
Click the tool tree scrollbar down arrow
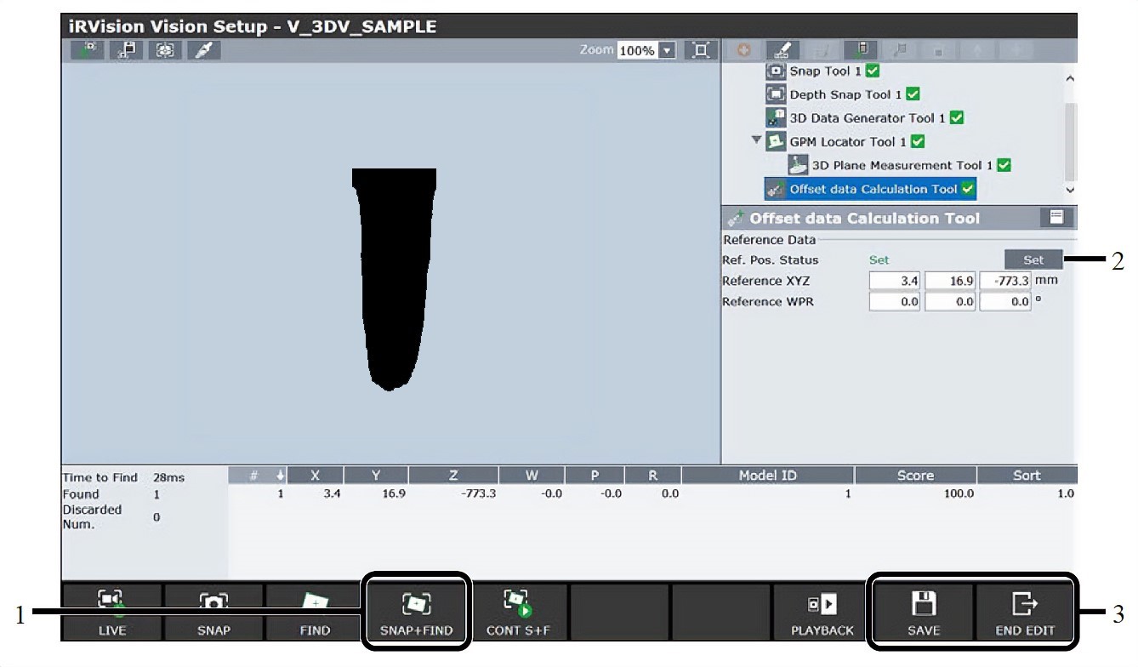(1070, 191)
